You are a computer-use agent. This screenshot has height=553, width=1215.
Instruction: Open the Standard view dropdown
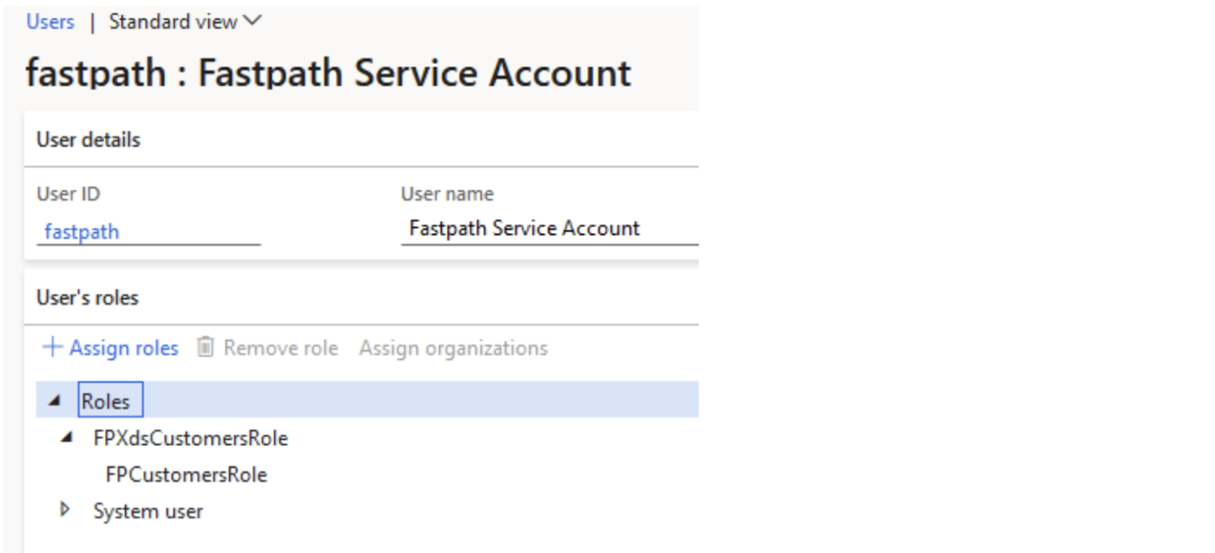(185, 22)
